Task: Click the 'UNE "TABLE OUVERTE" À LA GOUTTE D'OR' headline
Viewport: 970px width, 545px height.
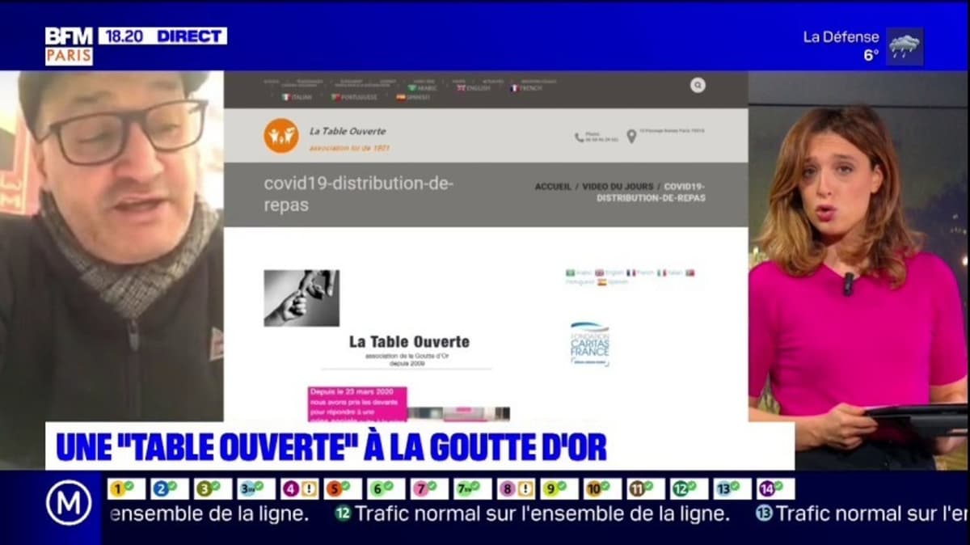Action: point(331,446)
